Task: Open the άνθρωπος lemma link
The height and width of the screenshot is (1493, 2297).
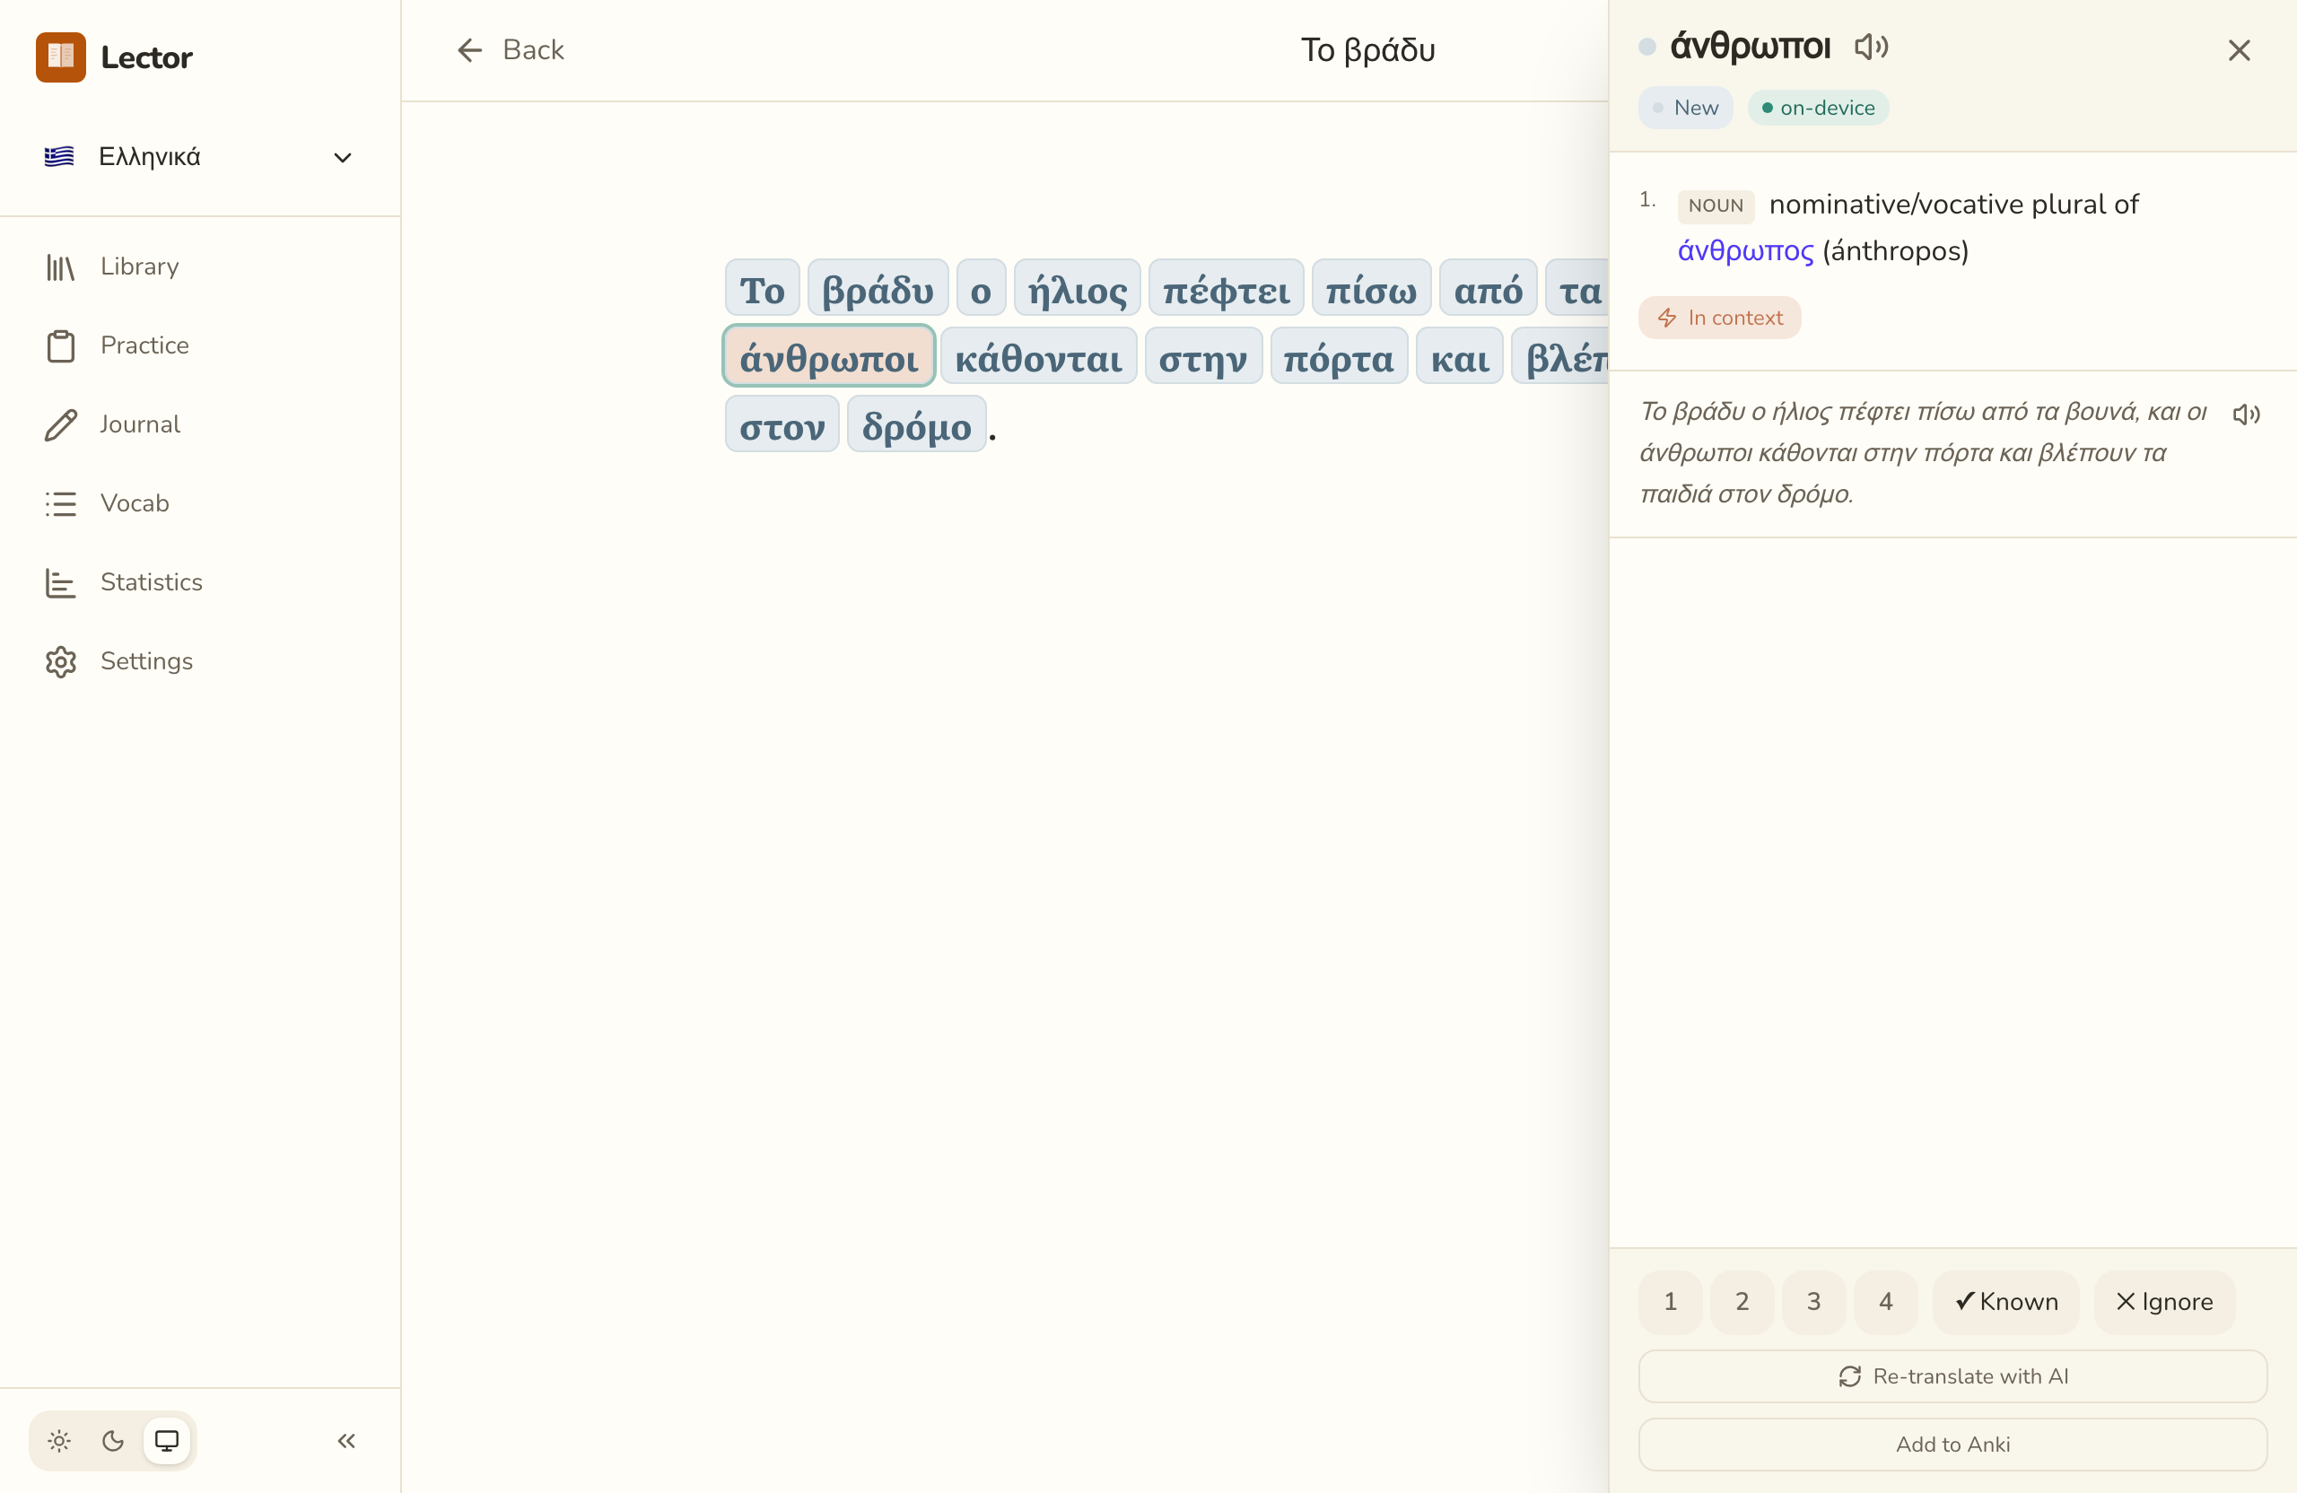Action: point(1745,251)
